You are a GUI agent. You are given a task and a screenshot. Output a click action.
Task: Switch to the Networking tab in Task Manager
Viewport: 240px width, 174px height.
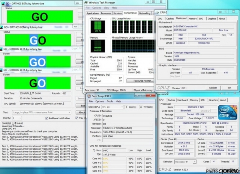point(144,13)
